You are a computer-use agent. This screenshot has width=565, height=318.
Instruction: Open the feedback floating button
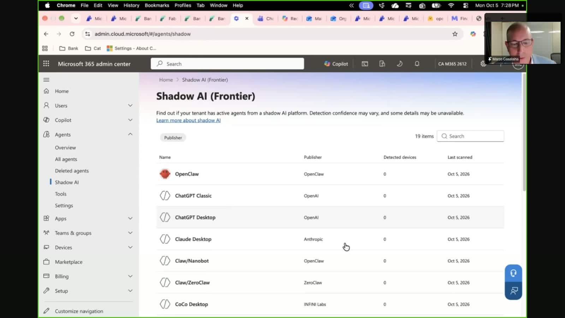coord(513,291)
